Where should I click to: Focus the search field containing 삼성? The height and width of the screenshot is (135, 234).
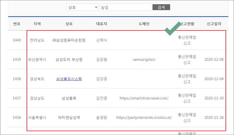point(125,7)
